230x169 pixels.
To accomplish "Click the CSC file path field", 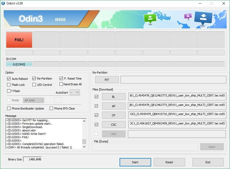I will point(177,124).
